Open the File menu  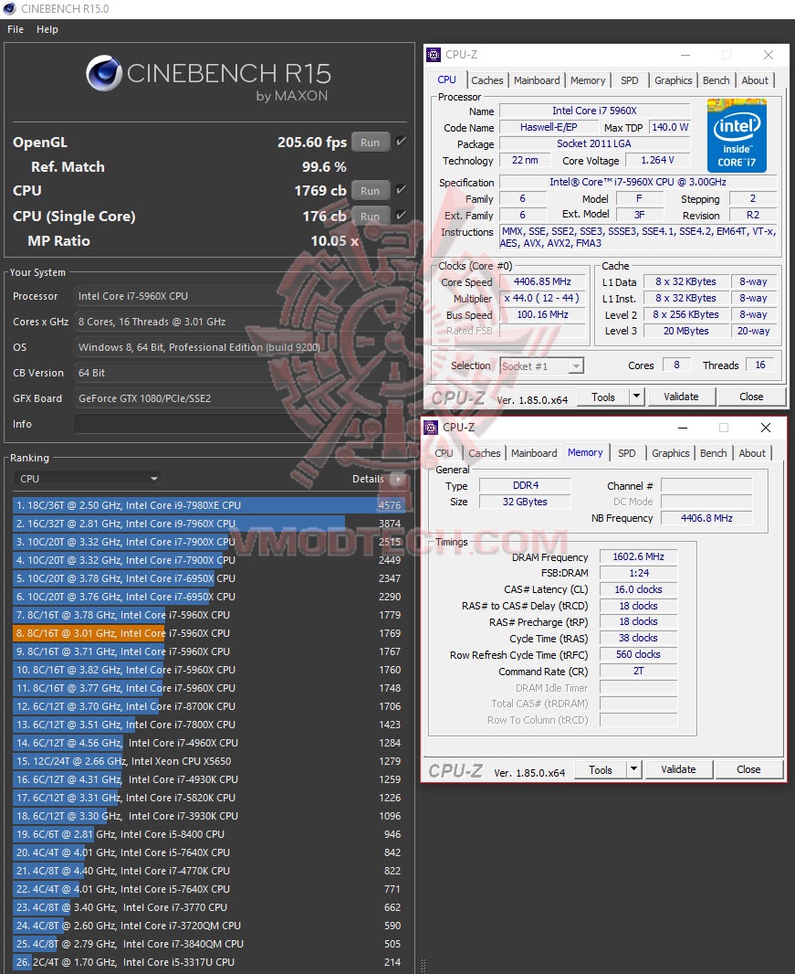pyautogui.click(x=16, y=29)
